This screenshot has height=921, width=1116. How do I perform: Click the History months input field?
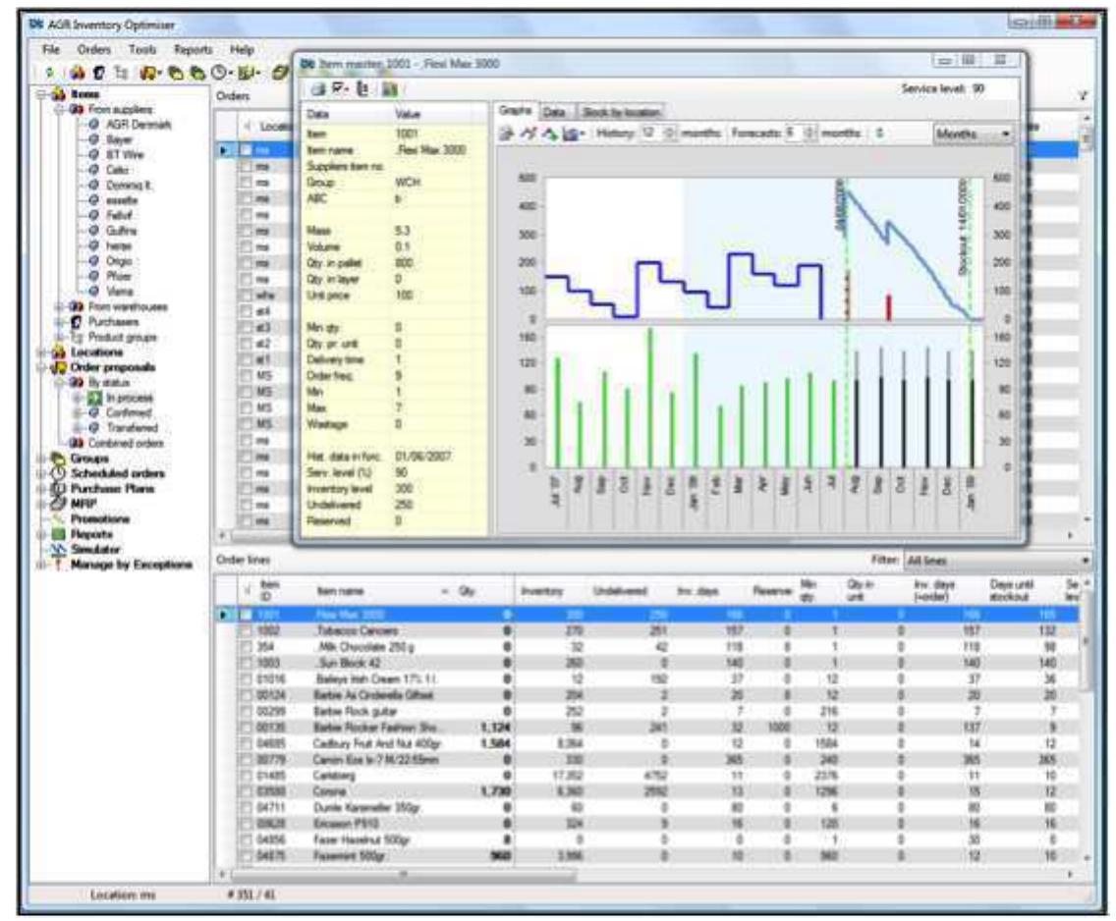(650, 133)
